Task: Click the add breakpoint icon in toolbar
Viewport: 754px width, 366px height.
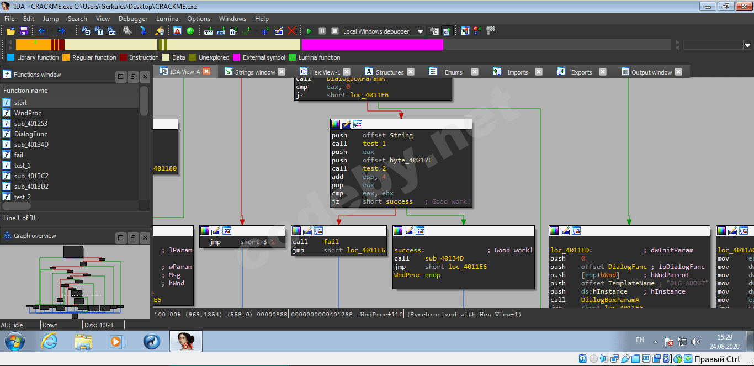Action: [477, 31]
